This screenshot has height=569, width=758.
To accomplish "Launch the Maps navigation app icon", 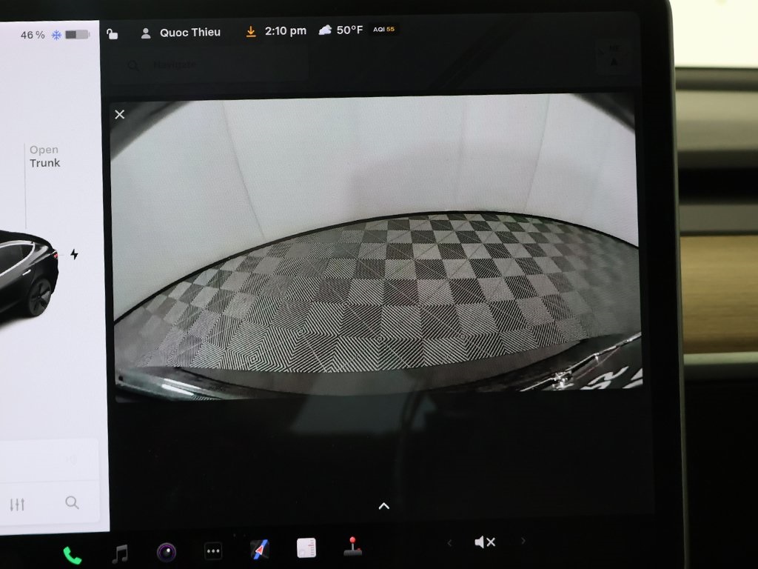I will [x=260, y=550].
